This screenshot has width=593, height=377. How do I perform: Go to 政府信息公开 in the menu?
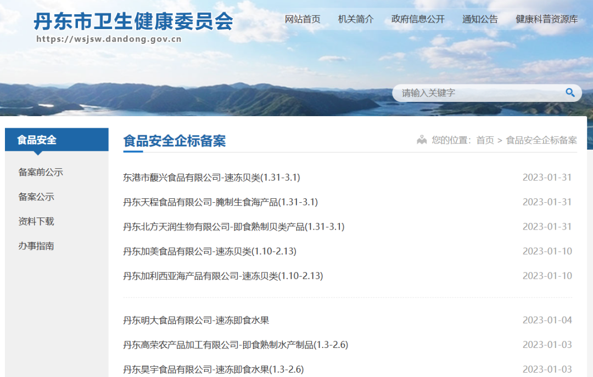[x=418, y=19]
